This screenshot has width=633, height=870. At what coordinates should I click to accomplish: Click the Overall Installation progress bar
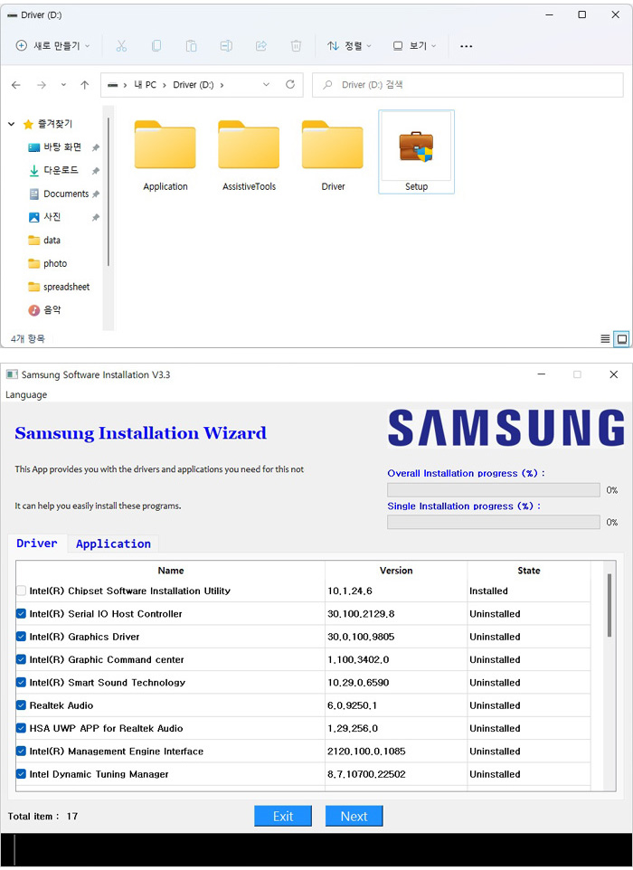[x=494, y=490]
